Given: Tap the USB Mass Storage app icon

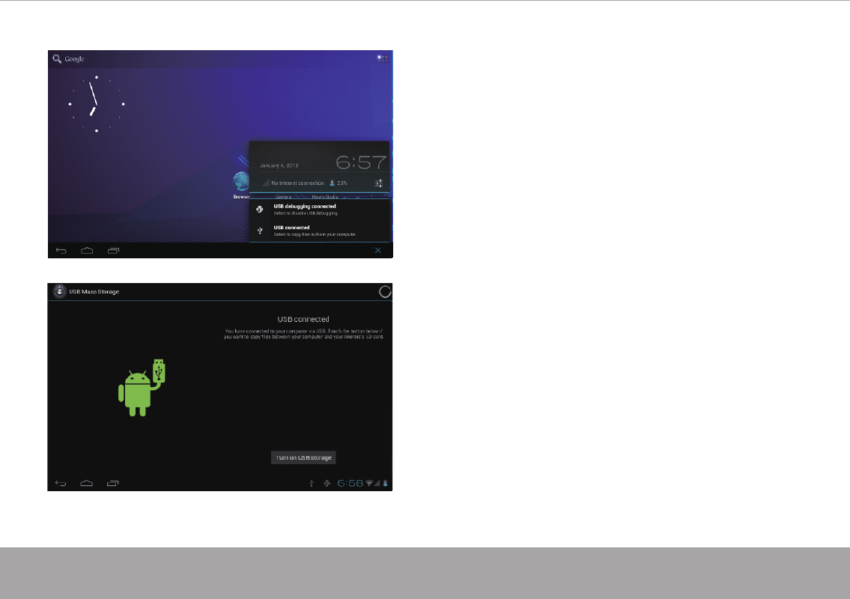Looking at the screenshot, I should click(60, 292).
